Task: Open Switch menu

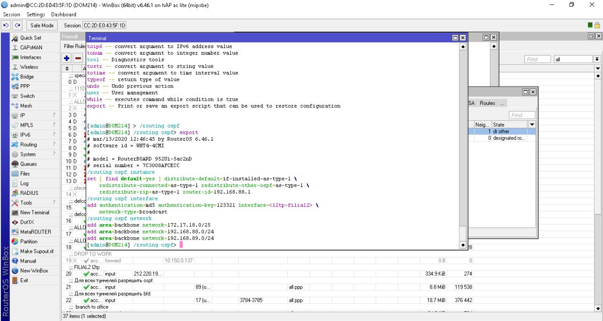Action: (x=27, y=96)
